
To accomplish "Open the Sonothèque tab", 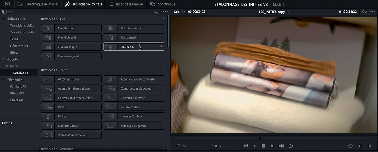I will tap(164, 4).
